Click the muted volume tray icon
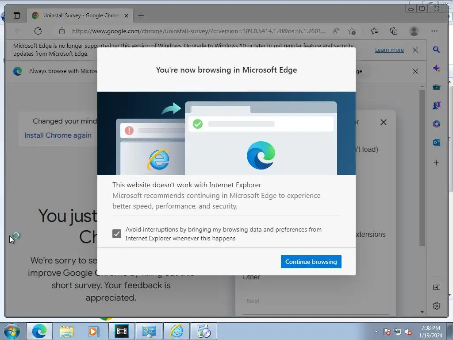453x340 pixels. point(408,332)
